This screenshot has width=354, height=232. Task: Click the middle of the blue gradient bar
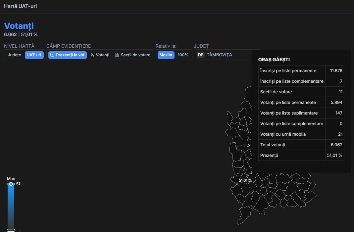tap(11, 207)
